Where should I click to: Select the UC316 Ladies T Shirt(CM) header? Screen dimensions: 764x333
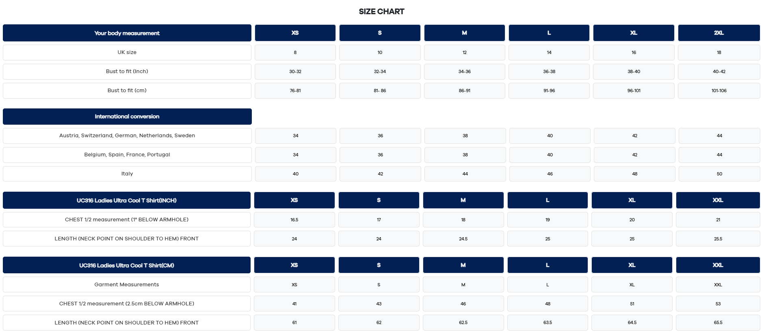pyautogui.click(x=126, y=265)
